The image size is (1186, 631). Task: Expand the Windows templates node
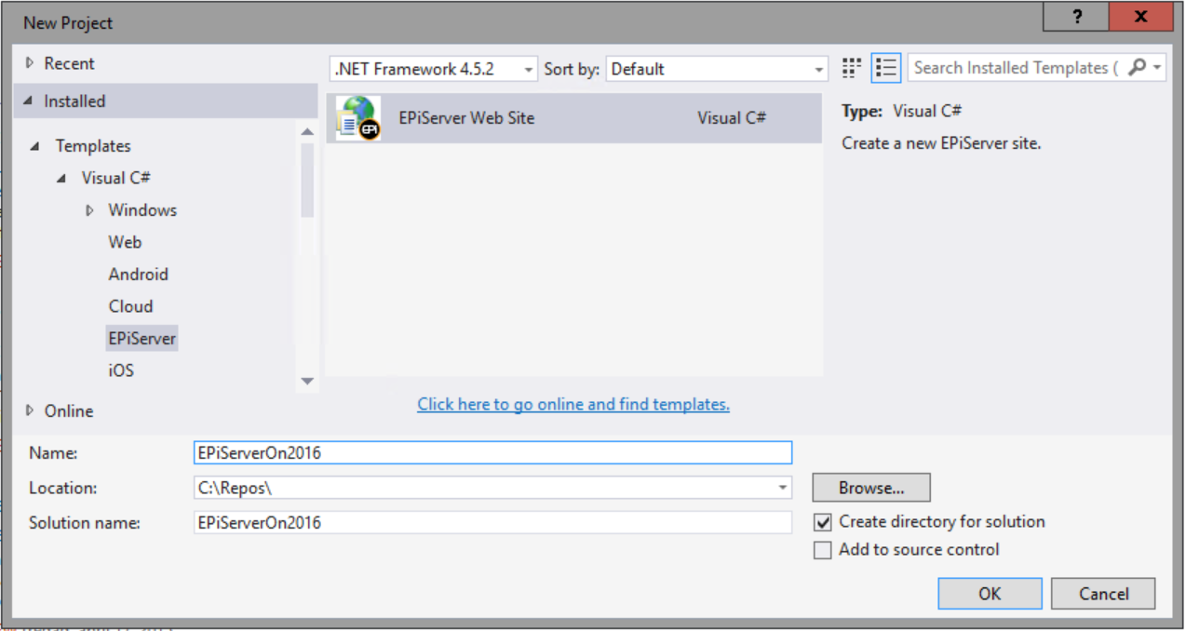tap(90, 210)
